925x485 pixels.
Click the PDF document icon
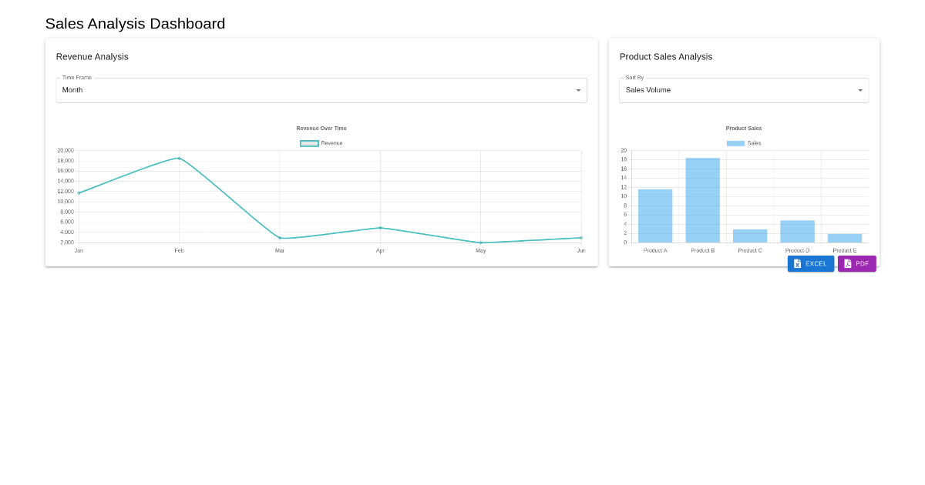coord(847,263)
